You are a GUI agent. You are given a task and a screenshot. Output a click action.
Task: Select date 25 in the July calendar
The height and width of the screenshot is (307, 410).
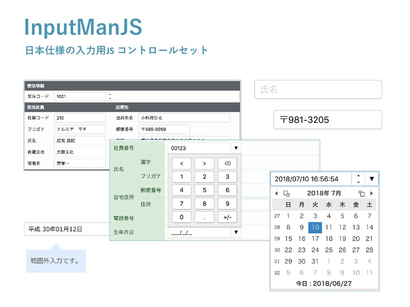329,250
